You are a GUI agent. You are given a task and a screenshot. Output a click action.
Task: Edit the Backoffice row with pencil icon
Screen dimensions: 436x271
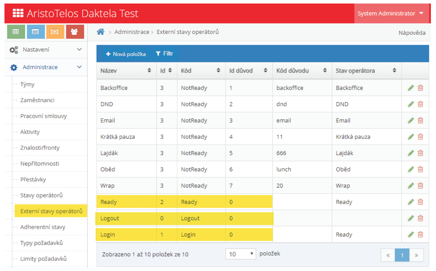coord(411,88)
